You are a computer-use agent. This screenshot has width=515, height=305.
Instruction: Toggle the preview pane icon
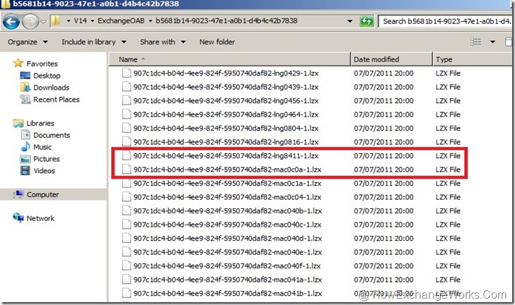pos(509,42)
